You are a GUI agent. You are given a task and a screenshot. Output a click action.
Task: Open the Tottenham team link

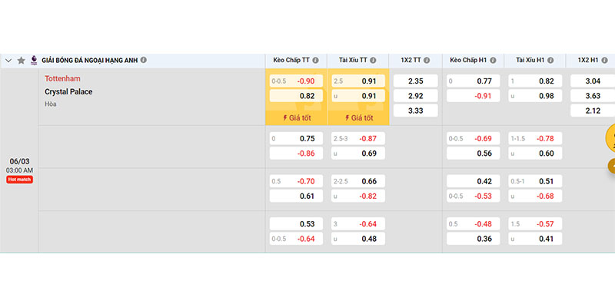[x=62, y=78]
